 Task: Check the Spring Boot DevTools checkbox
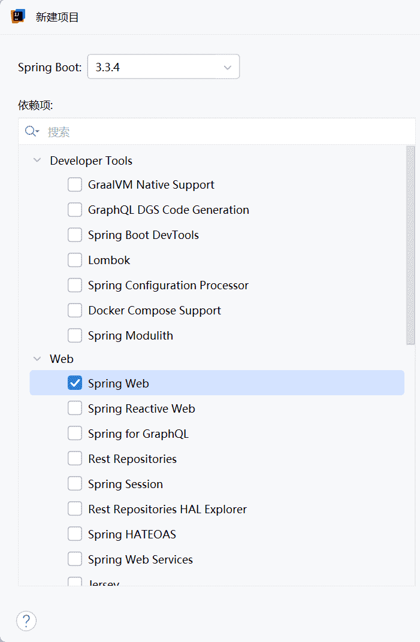click(x=75, y=235)
